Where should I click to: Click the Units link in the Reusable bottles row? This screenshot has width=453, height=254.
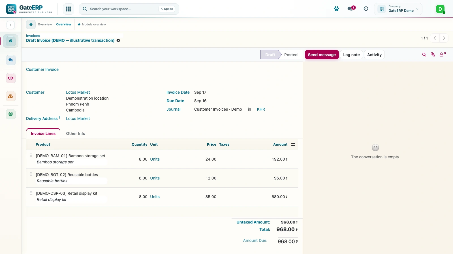(x=155, y=178)
